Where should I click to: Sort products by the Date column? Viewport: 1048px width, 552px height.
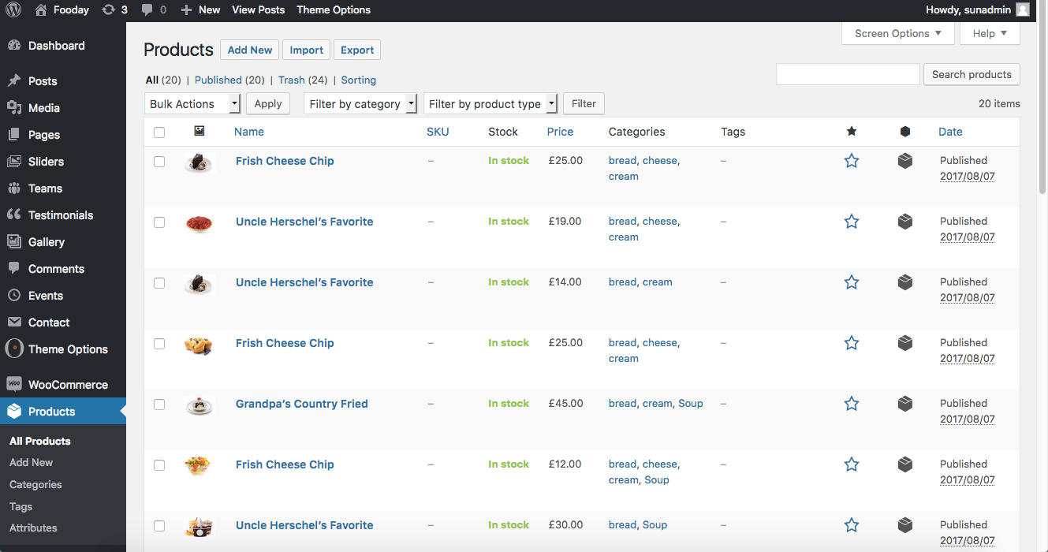[950, 132]
